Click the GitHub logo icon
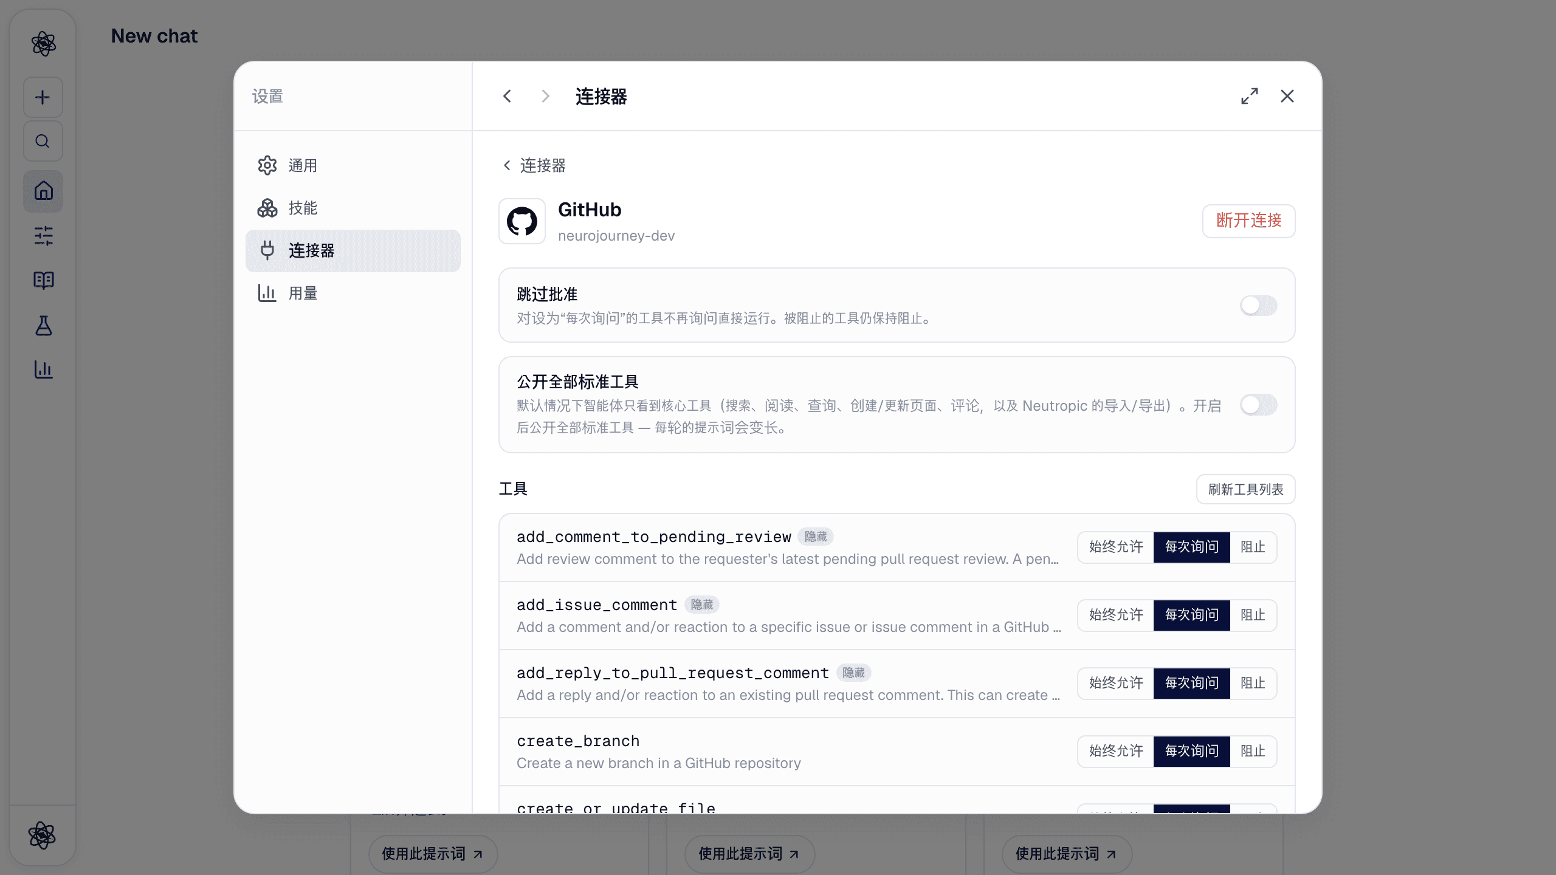This screenshot has width=1556, height=875. point(522,221)
